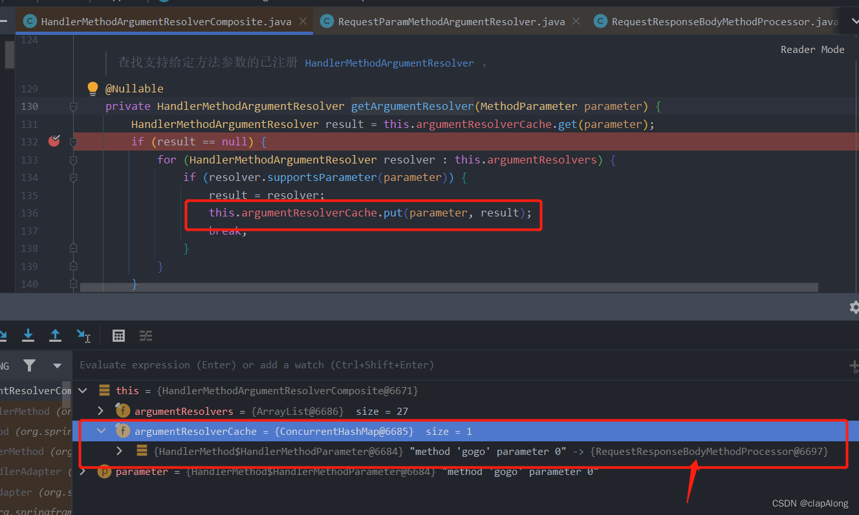This screenshot has width=859, height=515.
Task: Collapse the 'this' variable node
Action: (x=82, y=390)
